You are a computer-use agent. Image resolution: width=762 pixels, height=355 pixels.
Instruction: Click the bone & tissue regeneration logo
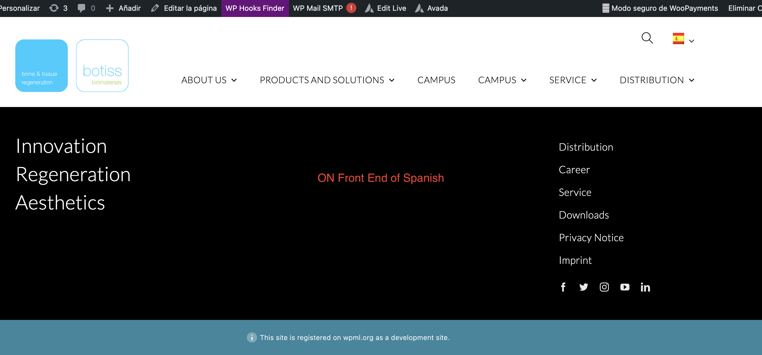pos(41,66)
